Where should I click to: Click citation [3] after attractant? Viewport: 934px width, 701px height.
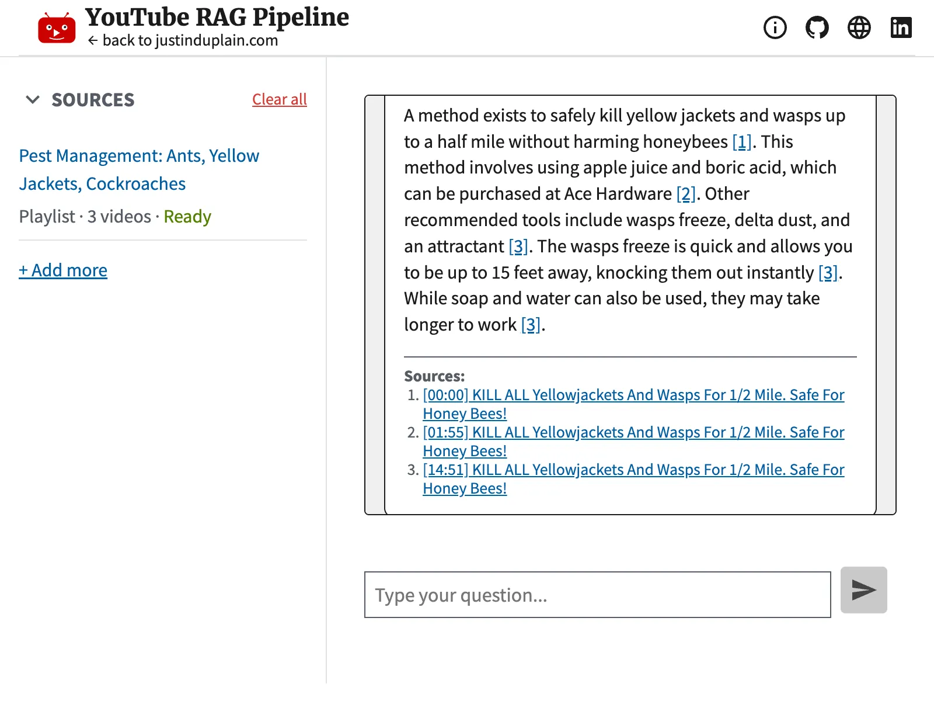(518, 246)
